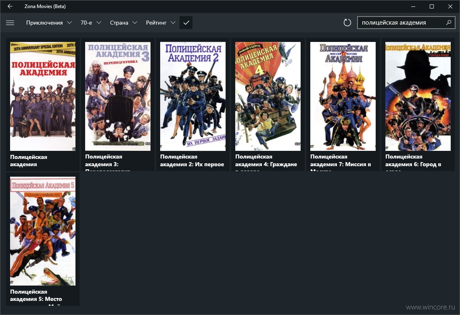460x315 pixels.
Task: Select title 'Полицейская академия 4: Граждане'
Action: click(x=266, y=161)
